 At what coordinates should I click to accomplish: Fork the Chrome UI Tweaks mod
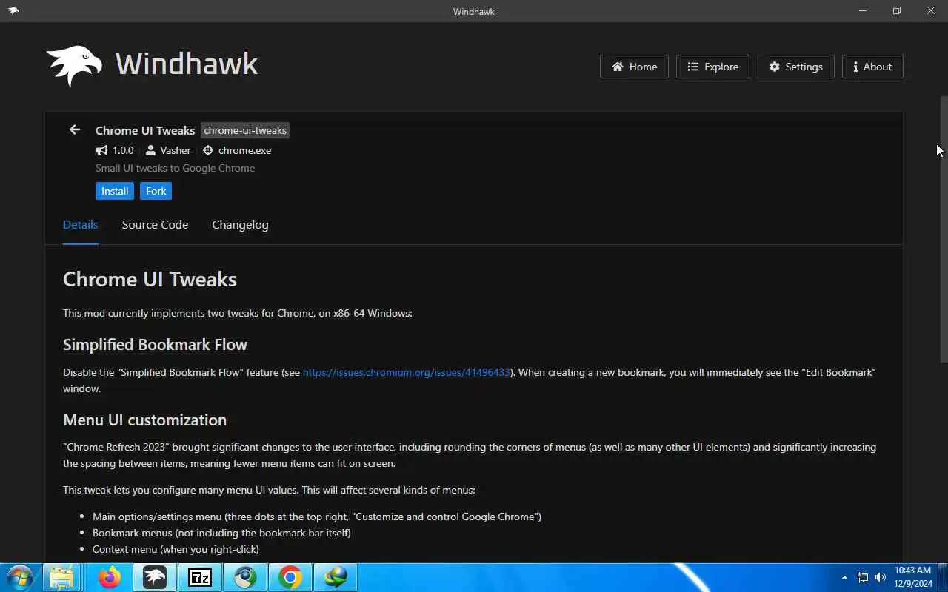(156, 191)
